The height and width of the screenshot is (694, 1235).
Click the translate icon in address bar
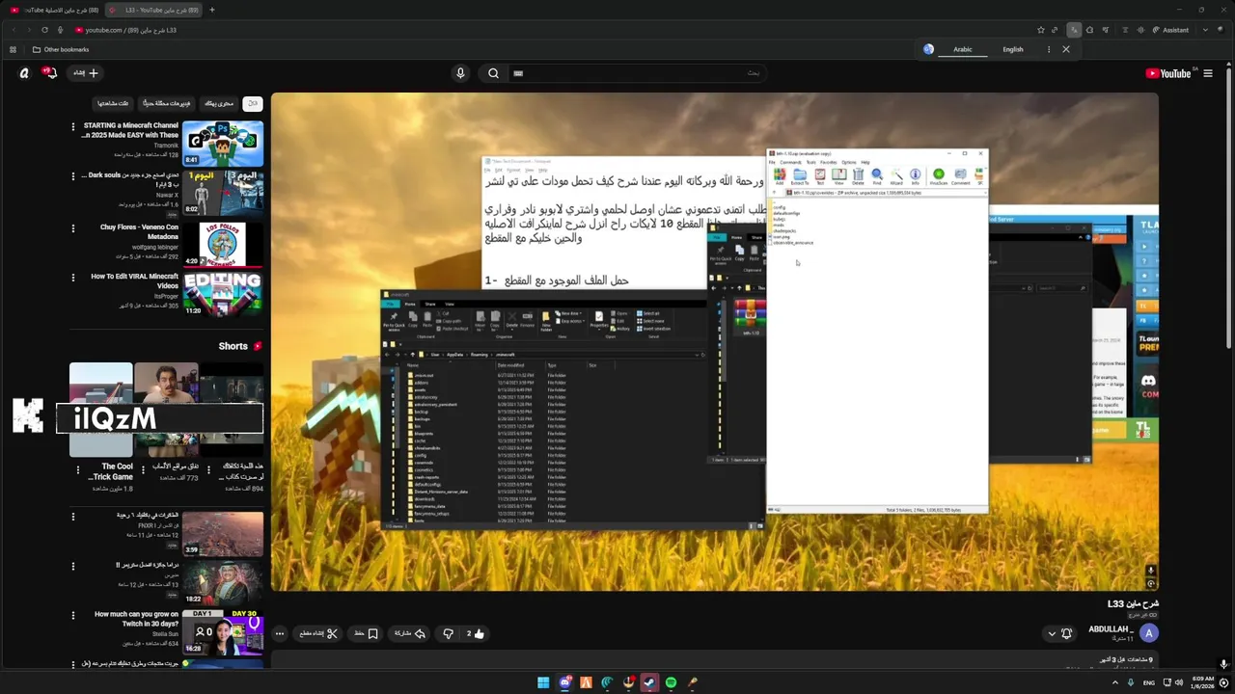(1074, 30)
